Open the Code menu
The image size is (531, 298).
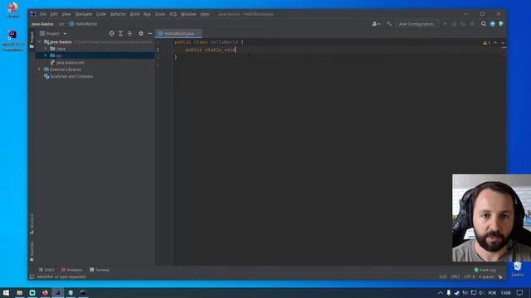tap(101, 14)
